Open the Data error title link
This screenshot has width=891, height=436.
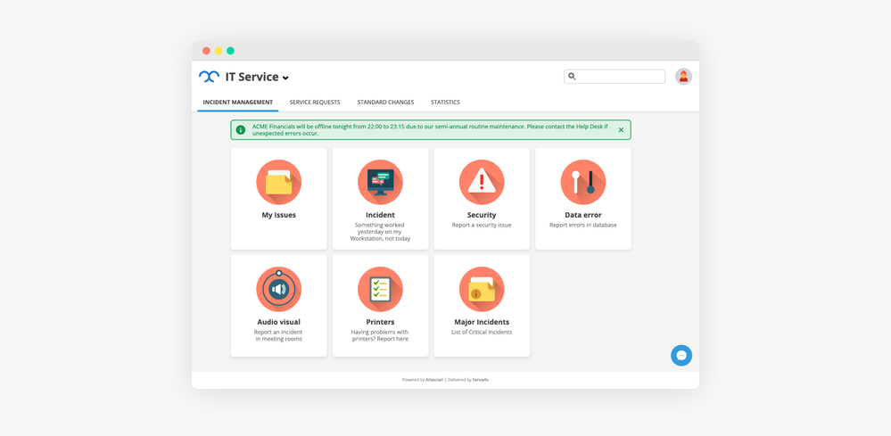pyautogui.click(x=583, y=215)
